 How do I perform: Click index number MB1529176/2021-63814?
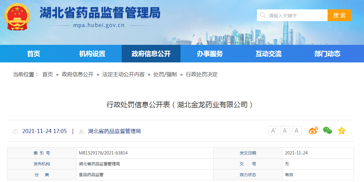click(103, 153)
